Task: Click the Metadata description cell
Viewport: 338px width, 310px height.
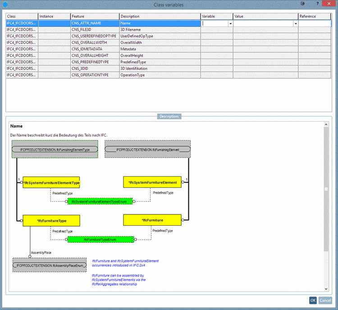Action: pos(160,49)
